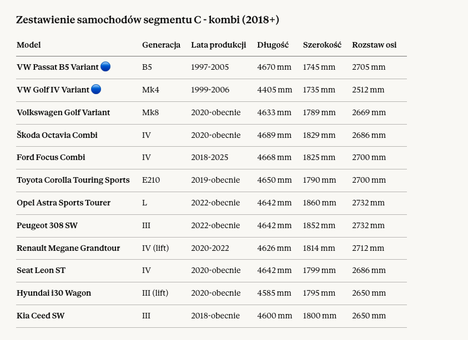Click the Hyundai i30 Wagon model name
468x340 pixels.
tap(54, 293)
